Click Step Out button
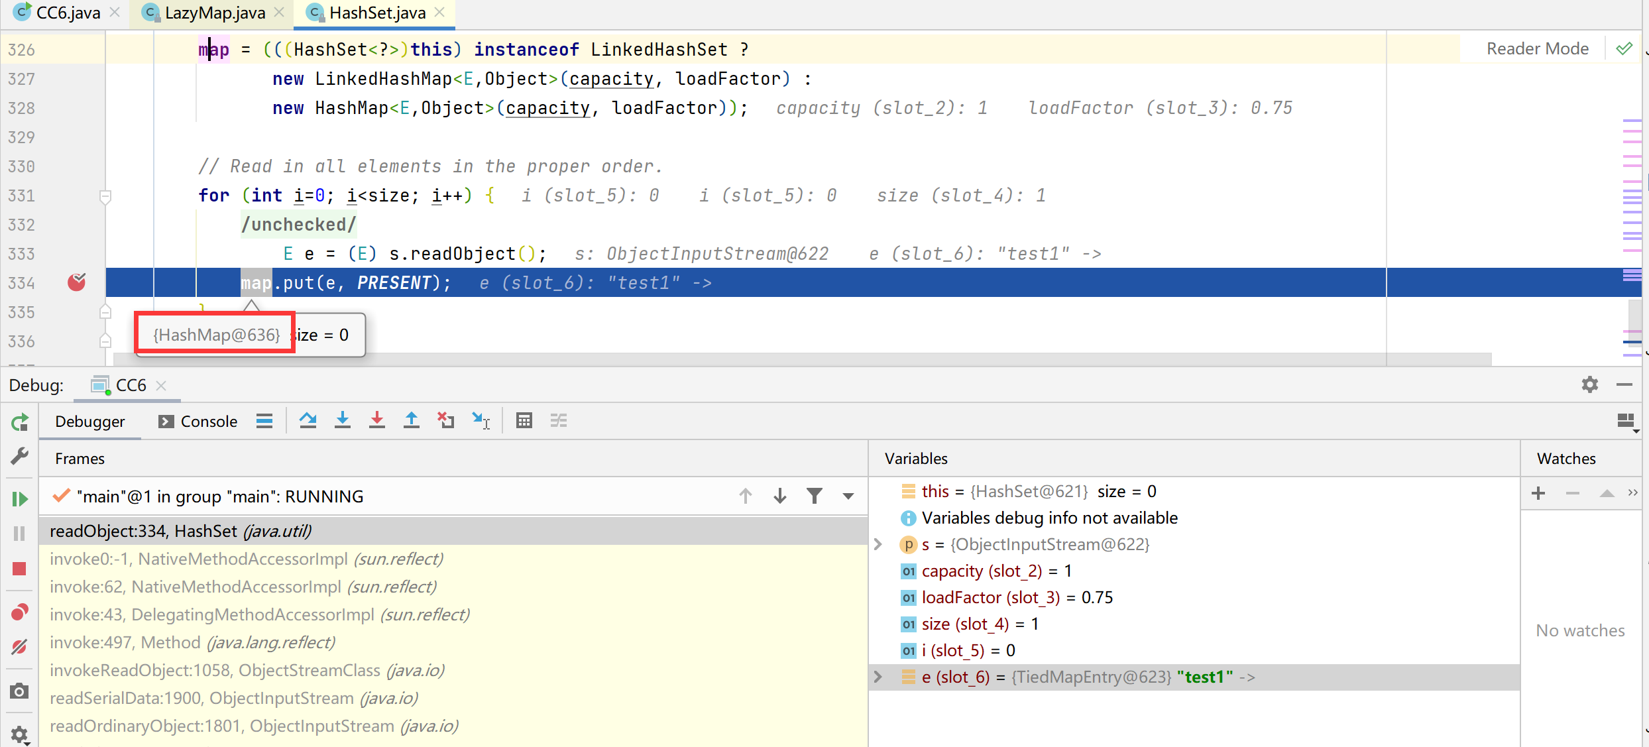 412,421
